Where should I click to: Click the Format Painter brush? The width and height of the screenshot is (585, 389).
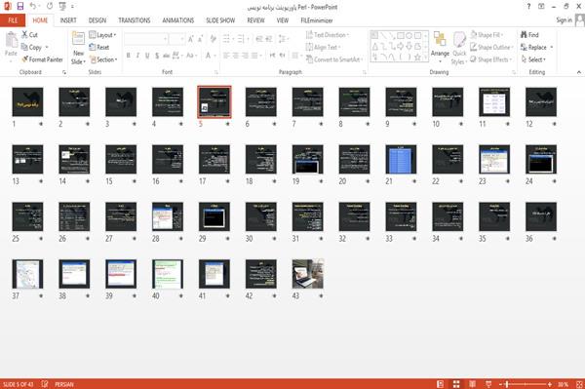pyautogui.click(x=25, y=59)
